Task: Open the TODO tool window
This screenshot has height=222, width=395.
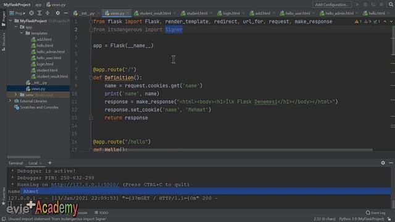Action: 101,213
